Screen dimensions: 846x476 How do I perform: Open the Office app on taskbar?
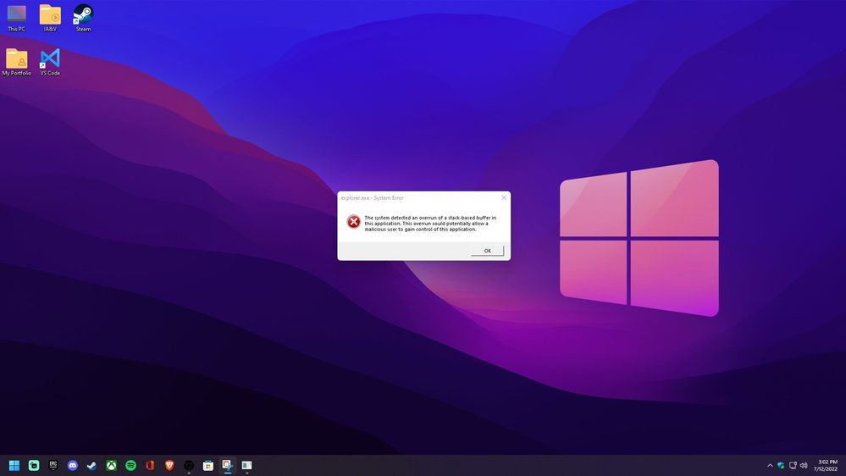point(150,465)
